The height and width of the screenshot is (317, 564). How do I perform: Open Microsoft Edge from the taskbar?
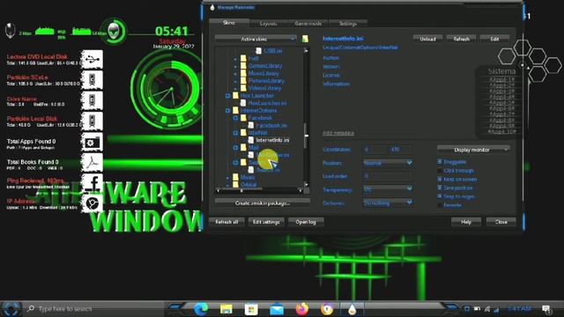[201, 309]
